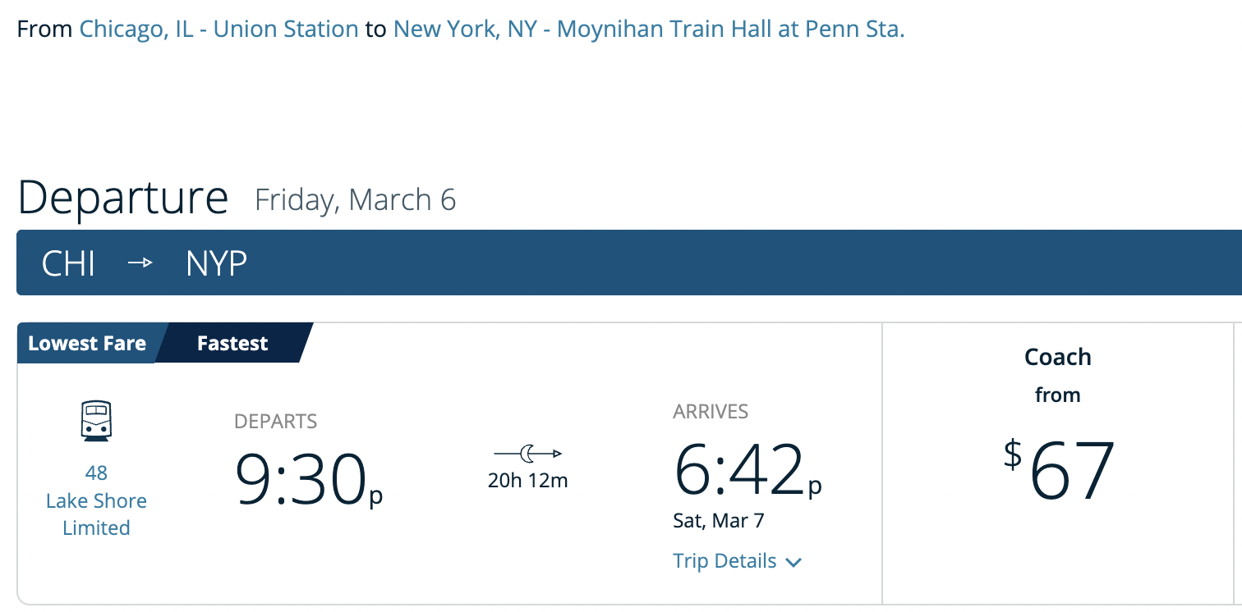Open Chicago, IL - Union Station link
The height and width of the screenshot is (612, 1242).
coord(218,30)
